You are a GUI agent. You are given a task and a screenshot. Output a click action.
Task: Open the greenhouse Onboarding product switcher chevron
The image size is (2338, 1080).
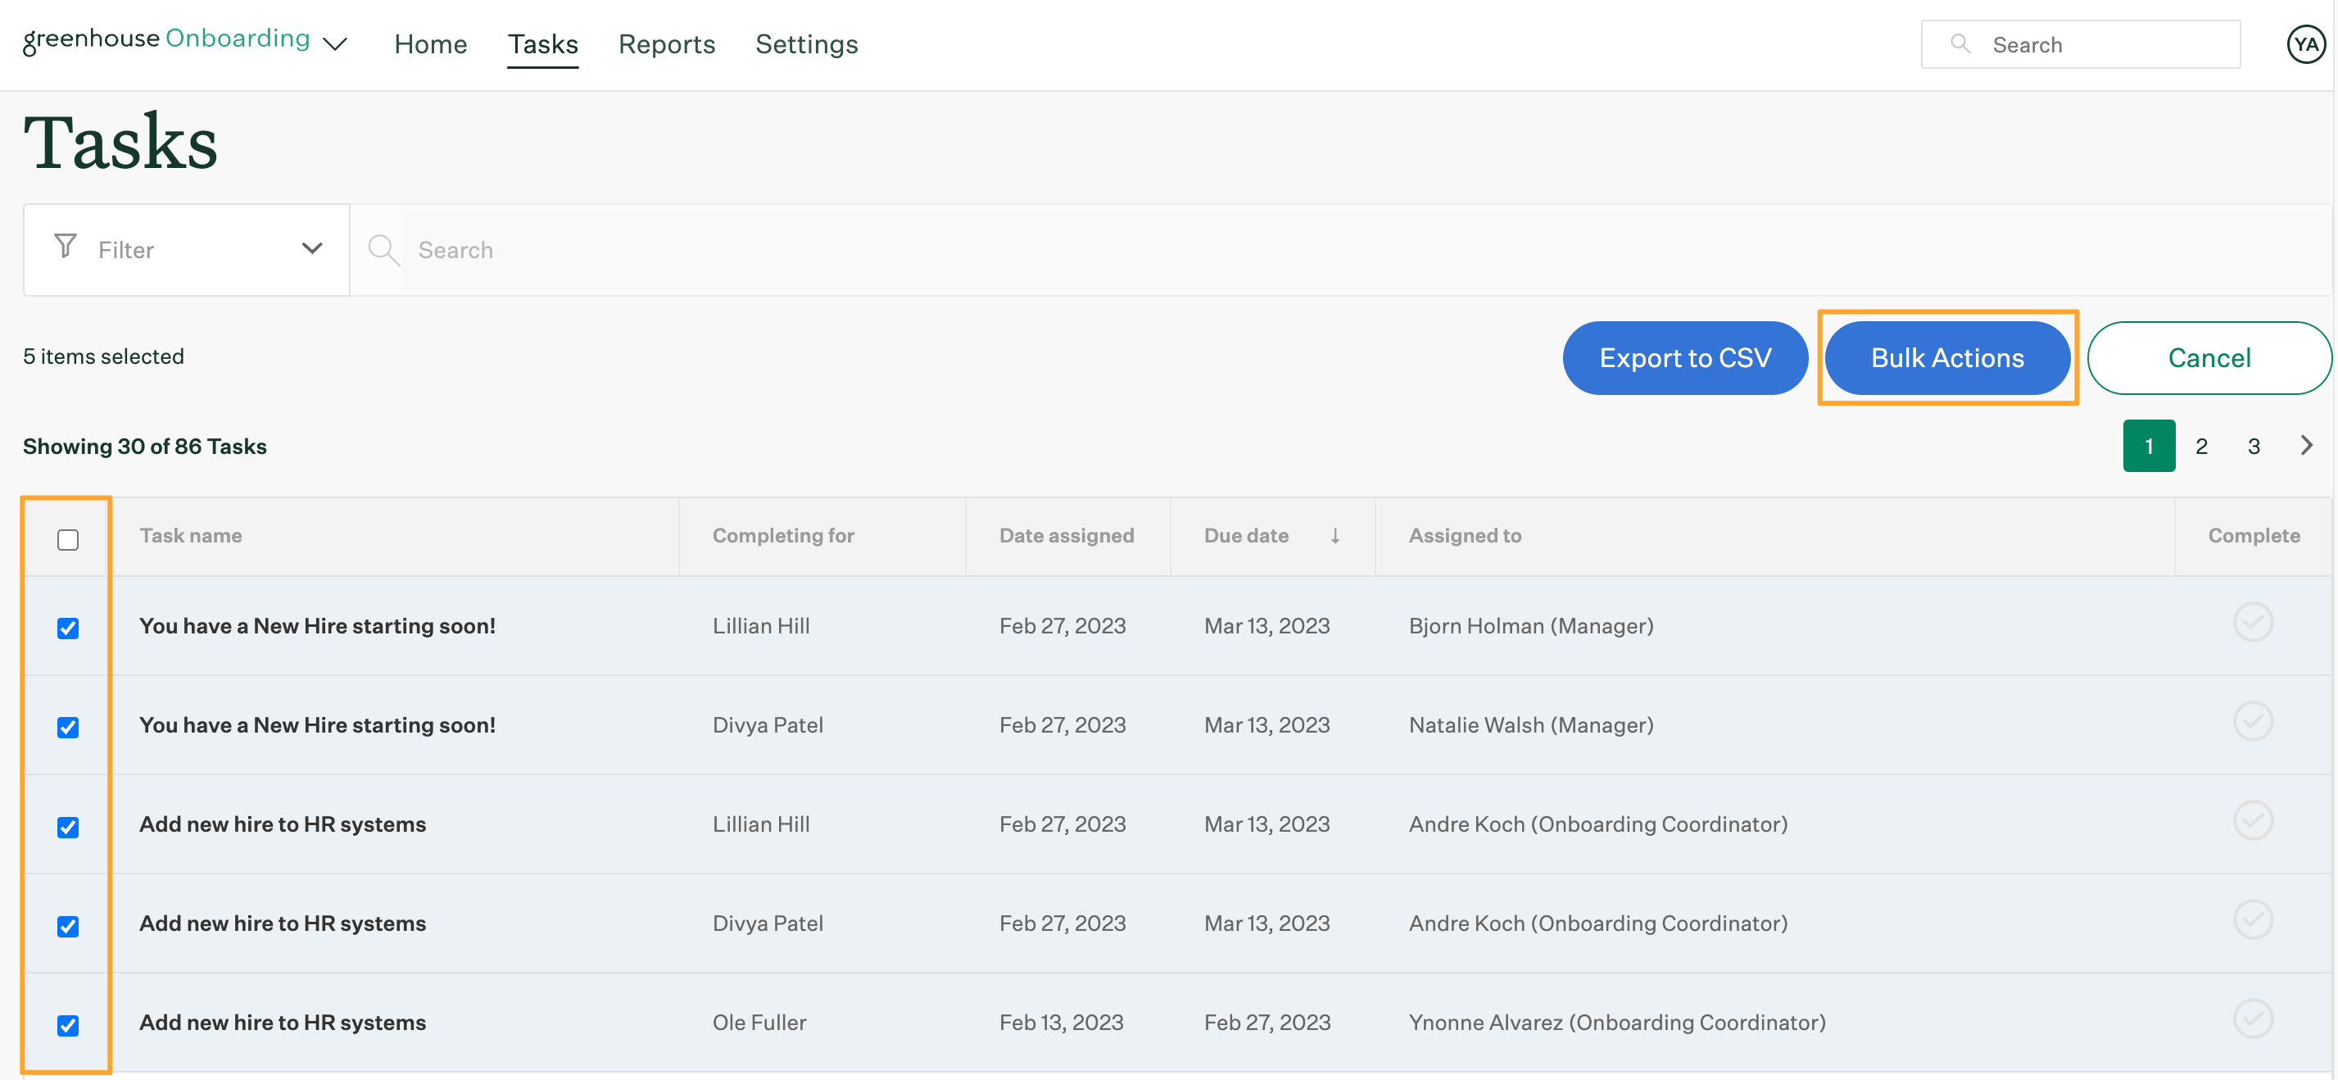[335, 44]
